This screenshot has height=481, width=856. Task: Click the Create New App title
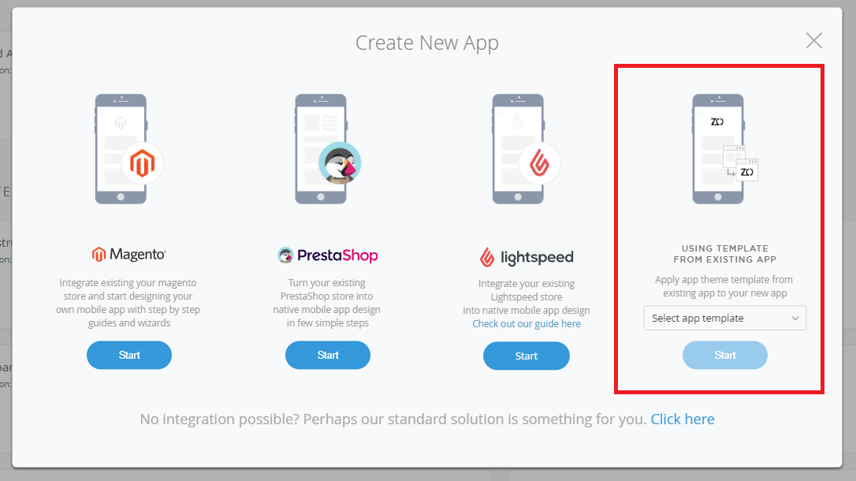427,43
